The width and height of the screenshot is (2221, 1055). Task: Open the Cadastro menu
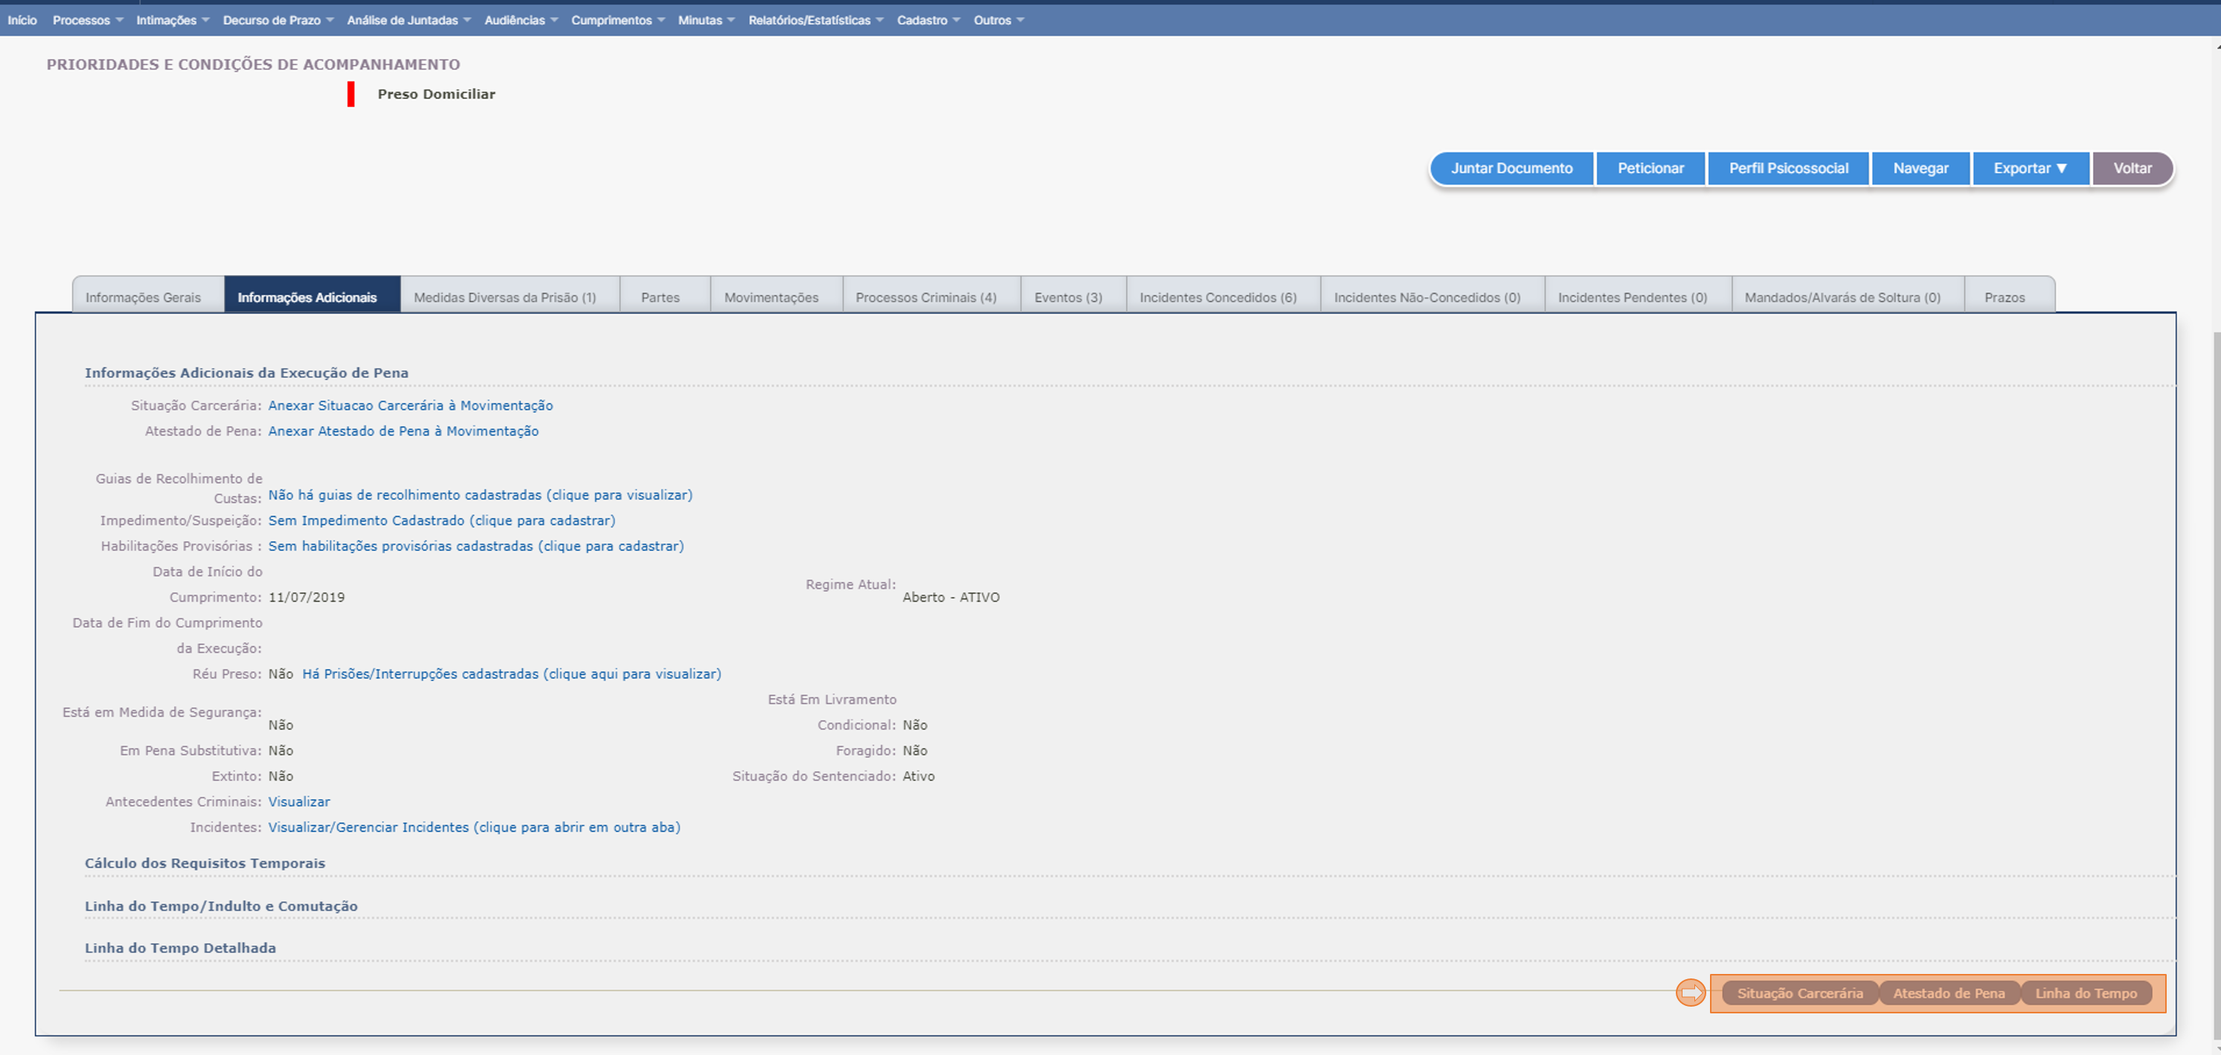(x=928, y=20)
